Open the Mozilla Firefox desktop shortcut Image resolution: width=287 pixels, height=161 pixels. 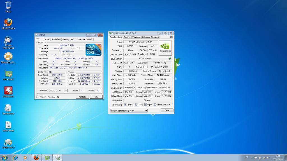(x=8, y=24)
